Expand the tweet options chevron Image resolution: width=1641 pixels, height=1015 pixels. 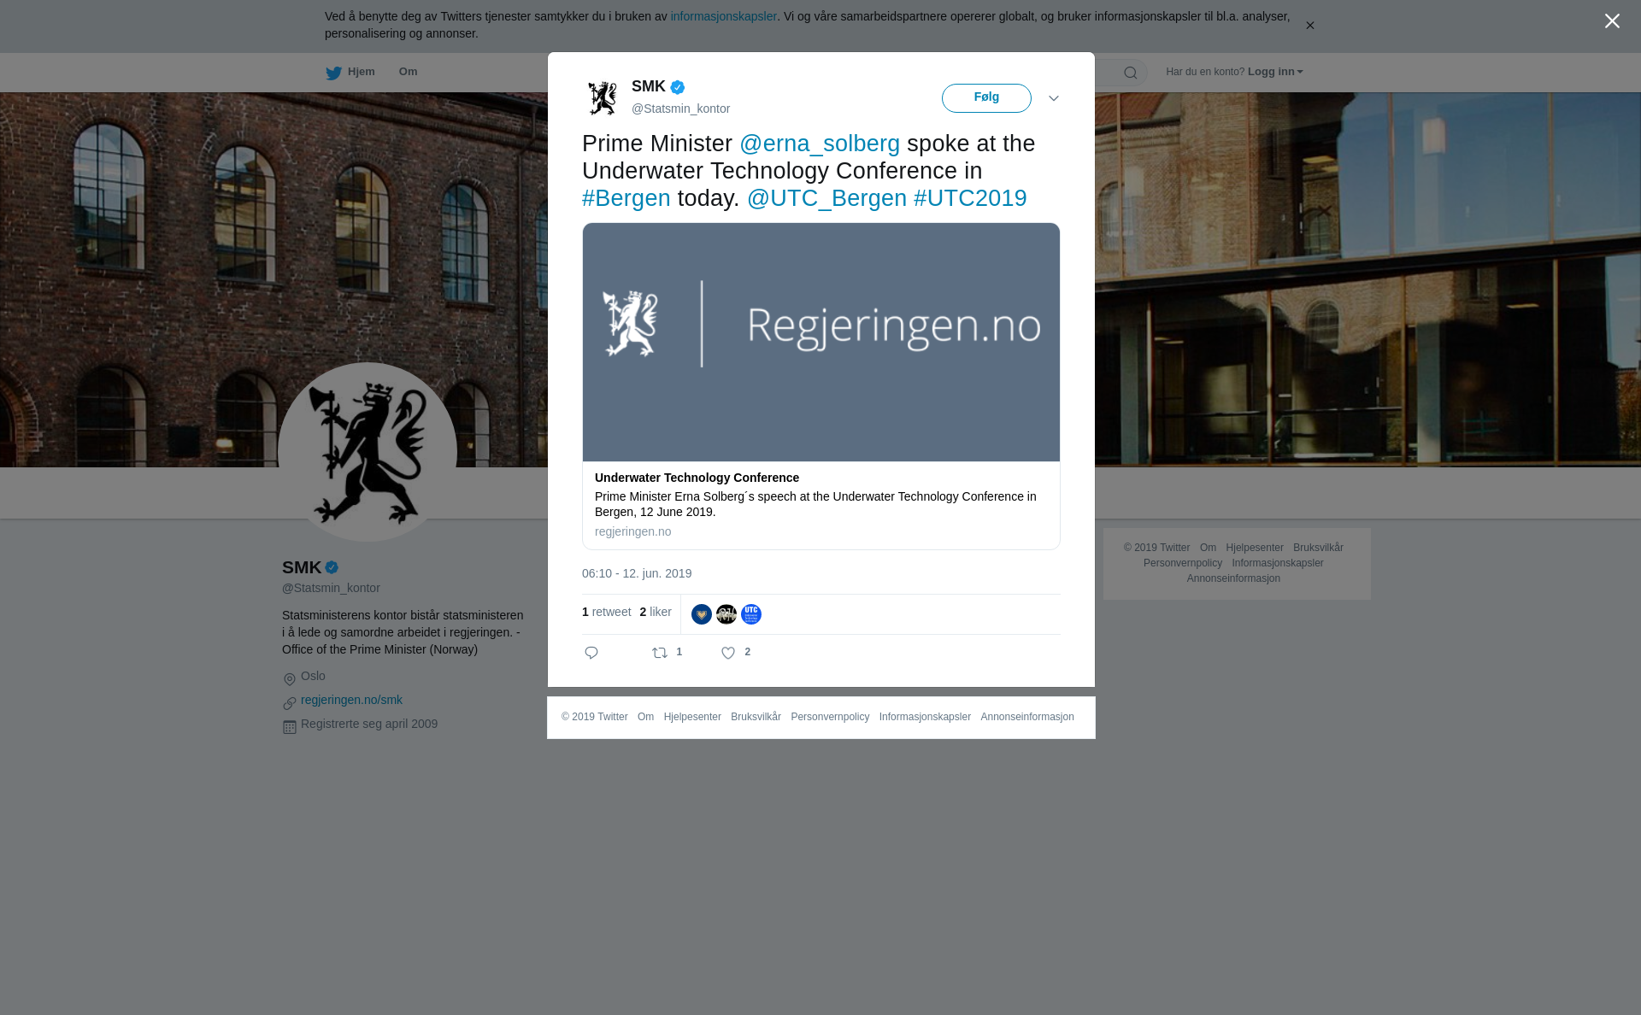pyautogui.click(x=1054, y=99)
